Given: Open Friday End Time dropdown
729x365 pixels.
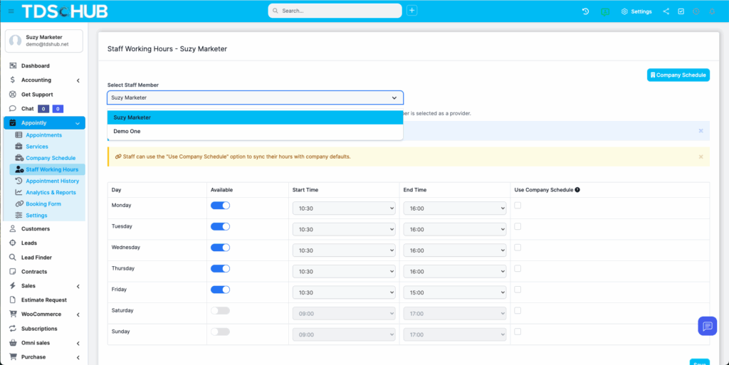Looking at the screenshot, I should click(455, 292).
